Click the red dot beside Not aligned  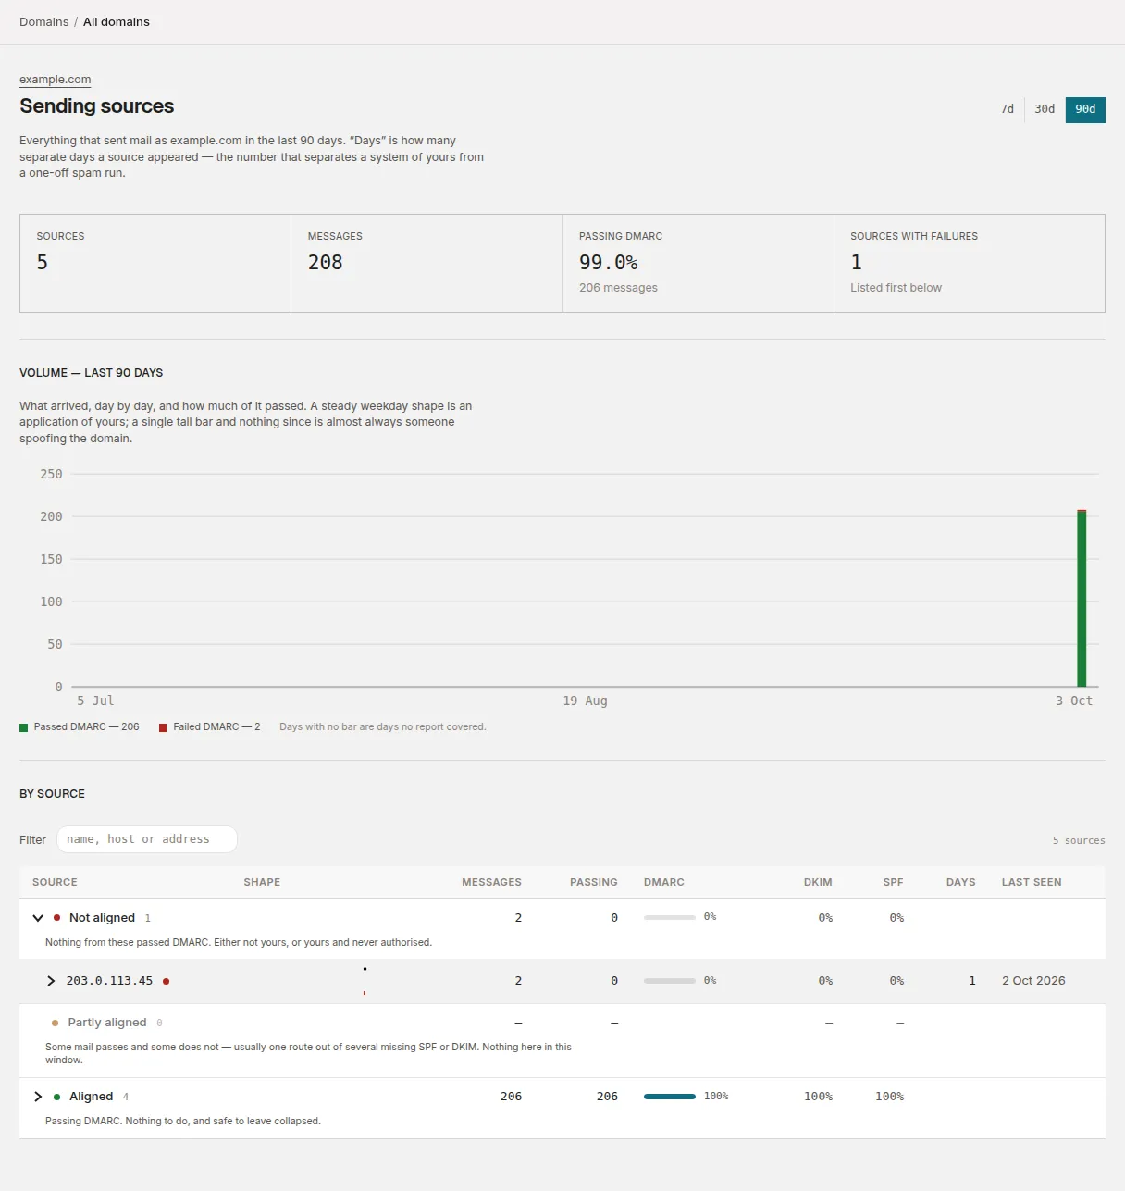click(x=57, y=918)
